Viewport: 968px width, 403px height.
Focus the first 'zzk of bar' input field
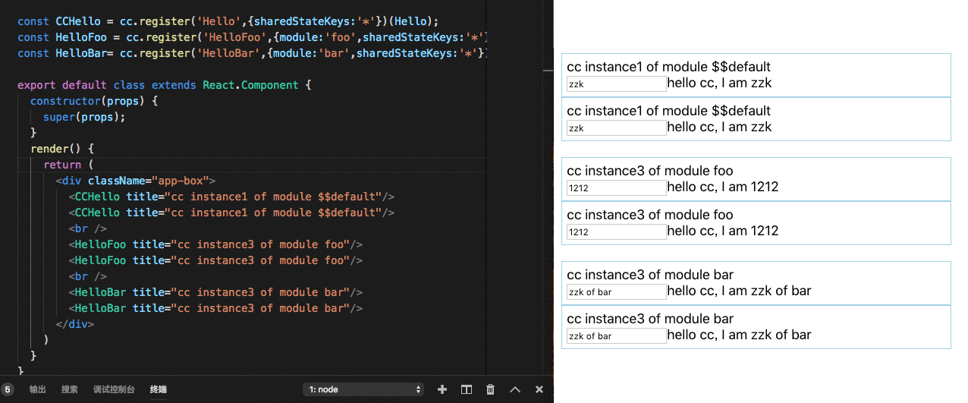[x=616, y=291]
